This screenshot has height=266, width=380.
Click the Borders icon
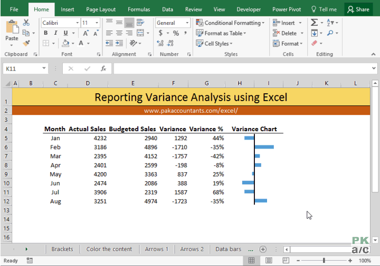pos(46,43)
